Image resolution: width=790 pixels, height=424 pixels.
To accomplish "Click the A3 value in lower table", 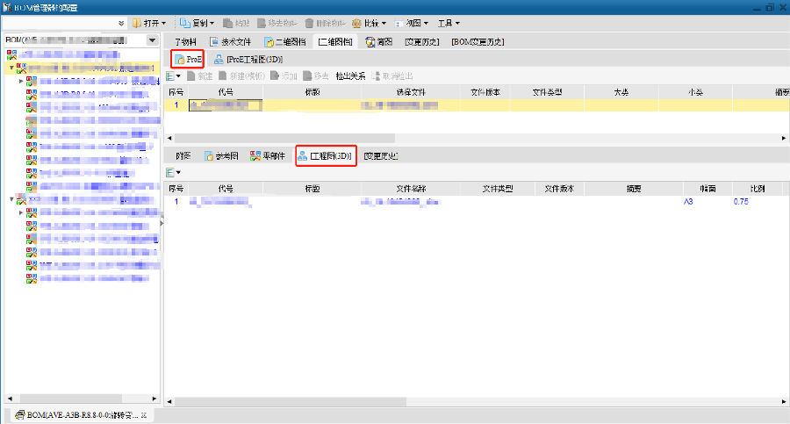I will pos(688,202).
